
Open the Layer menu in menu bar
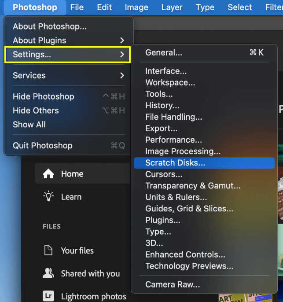[x=172, y=7]
